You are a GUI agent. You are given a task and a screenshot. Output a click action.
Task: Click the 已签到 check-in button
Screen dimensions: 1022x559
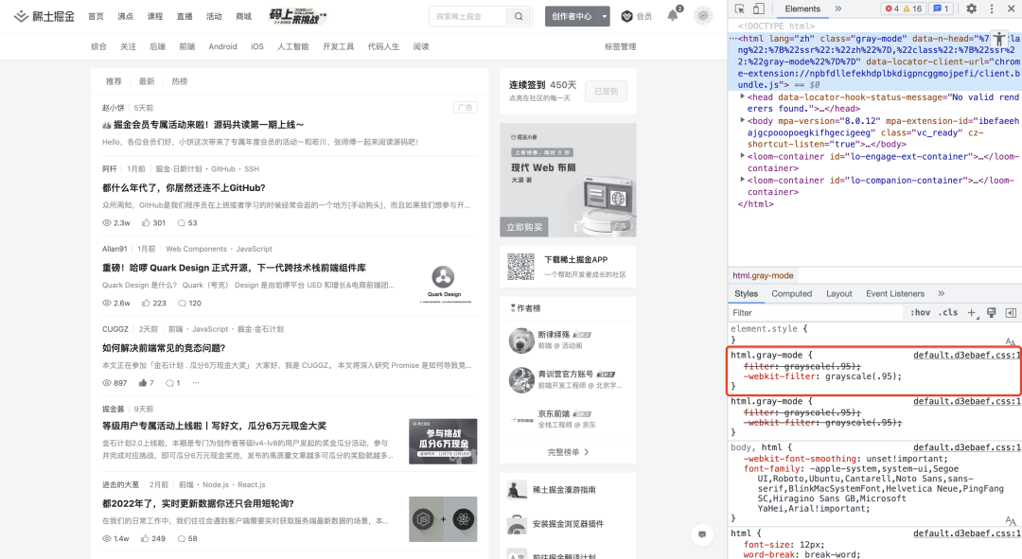click(x=607, y=91)
